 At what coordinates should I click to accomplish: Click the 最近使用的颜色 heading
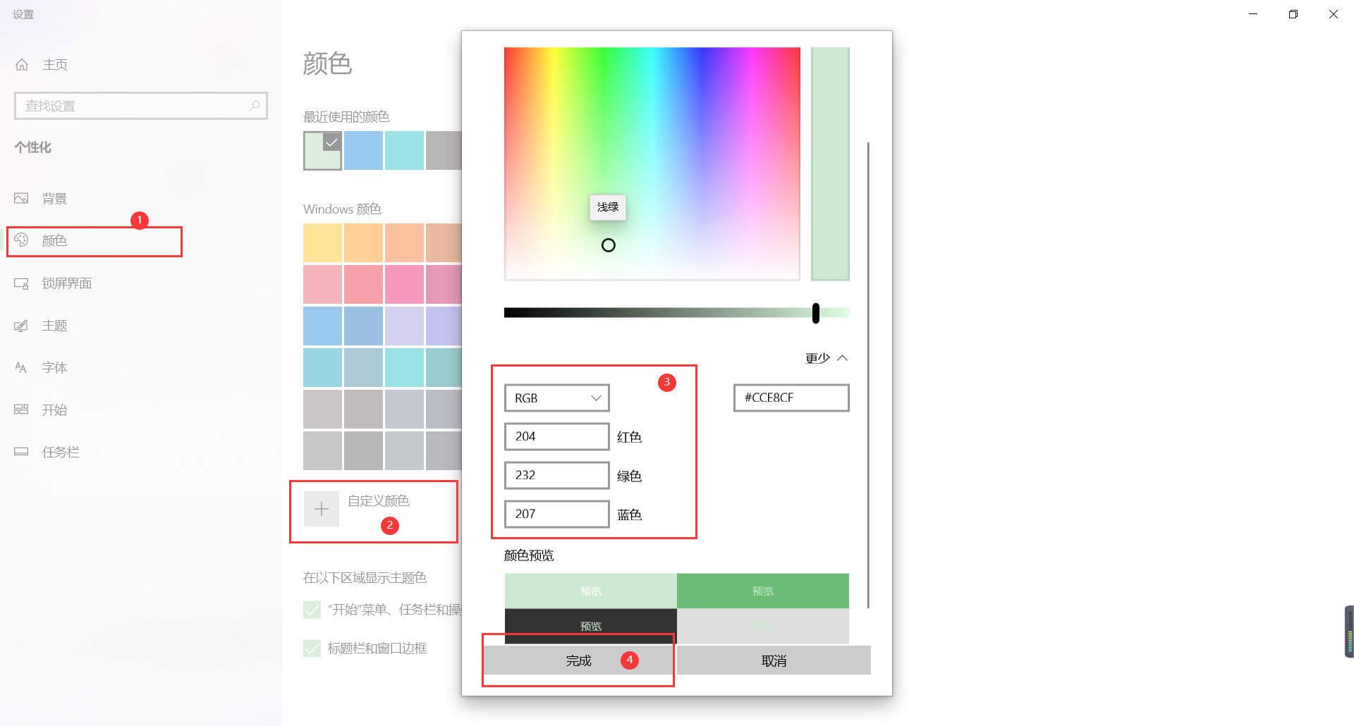point(346,117)
